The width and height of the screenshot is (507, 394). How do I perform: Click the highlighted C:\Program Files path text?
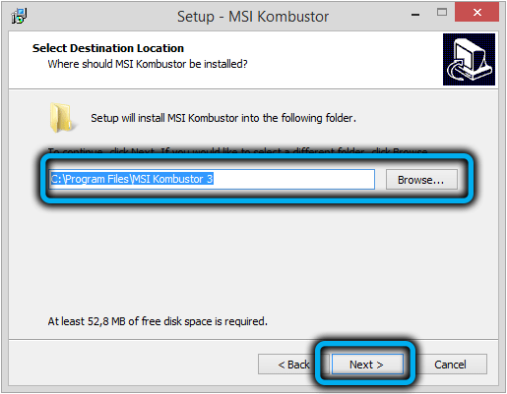(x=132, y=179)
